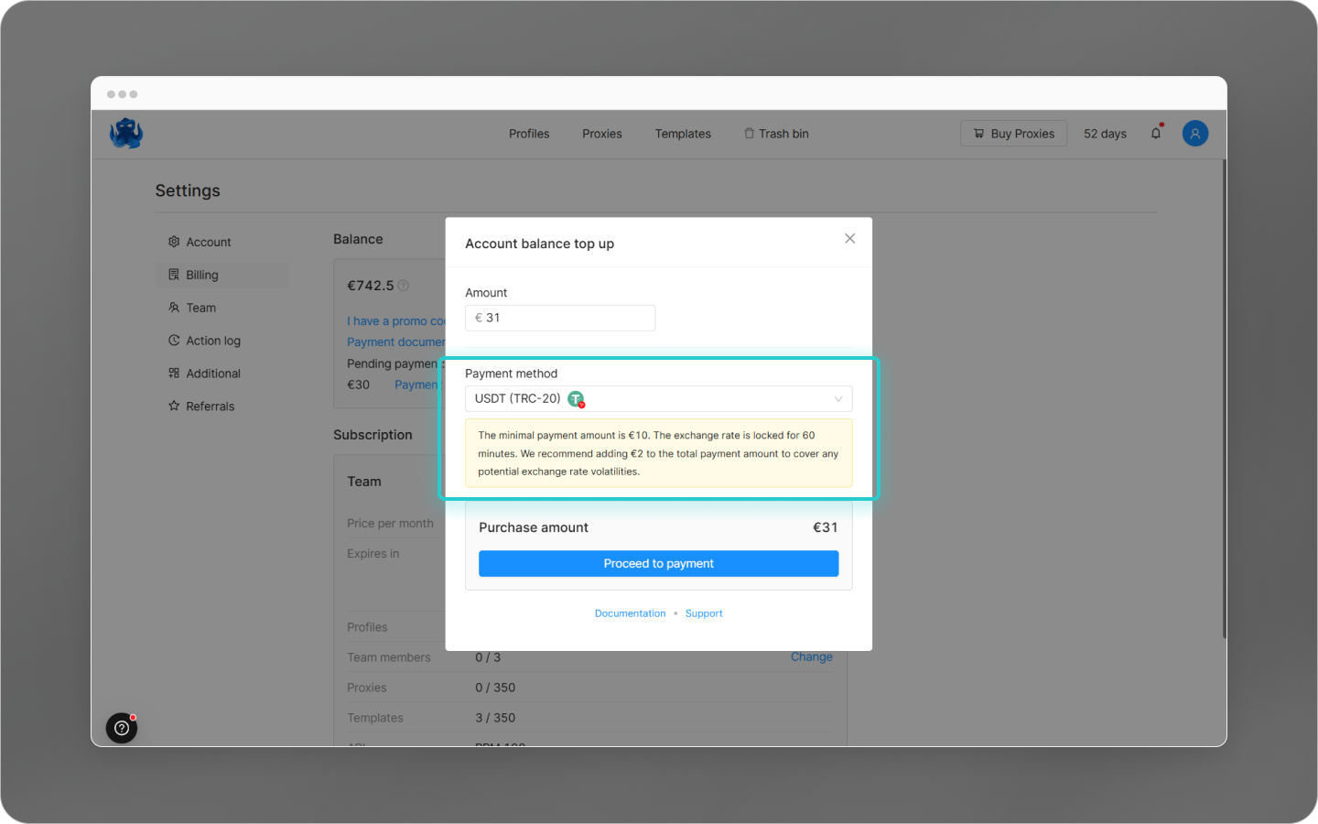Switch to the Proxies tab
The width and height of the screenshot is (1318, 824).
(x=601, y=134)
